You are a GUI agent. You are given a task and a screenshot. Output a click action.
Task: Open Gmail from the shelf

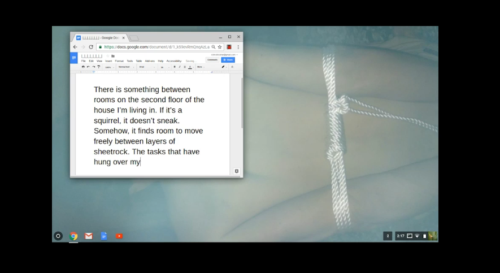click(89, 236)
